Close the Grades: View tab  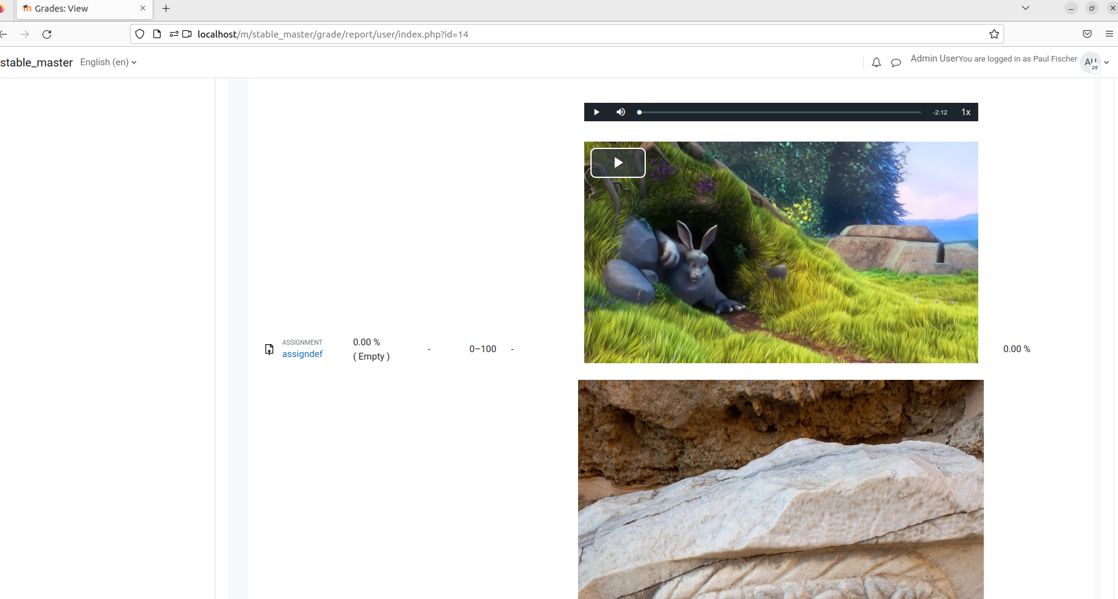(x=143, y=9)
